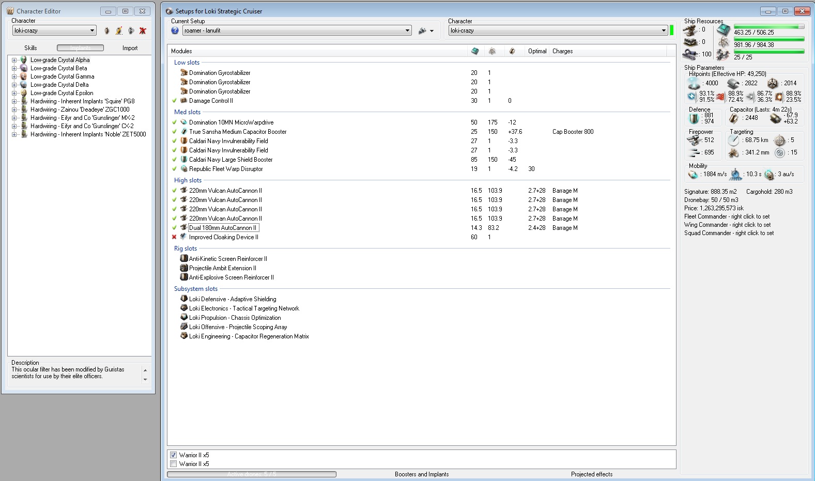Viewport: 815px width, 481px height.
Task: Click the drone bandwidth bar above 25 / 25
Action: point(769,51)
